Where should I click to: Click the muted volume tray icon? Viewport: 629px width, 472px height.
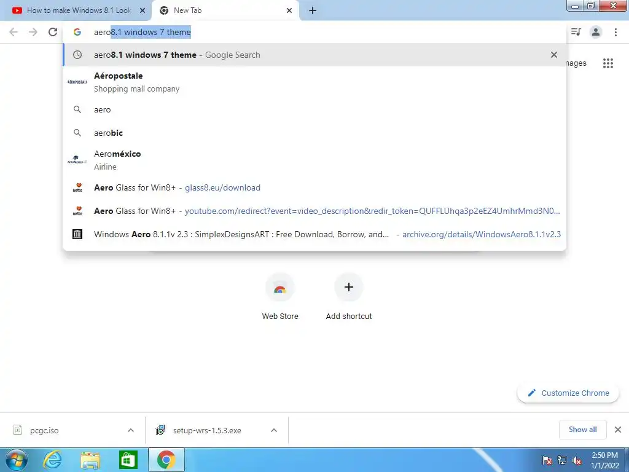tap(577, 460)
